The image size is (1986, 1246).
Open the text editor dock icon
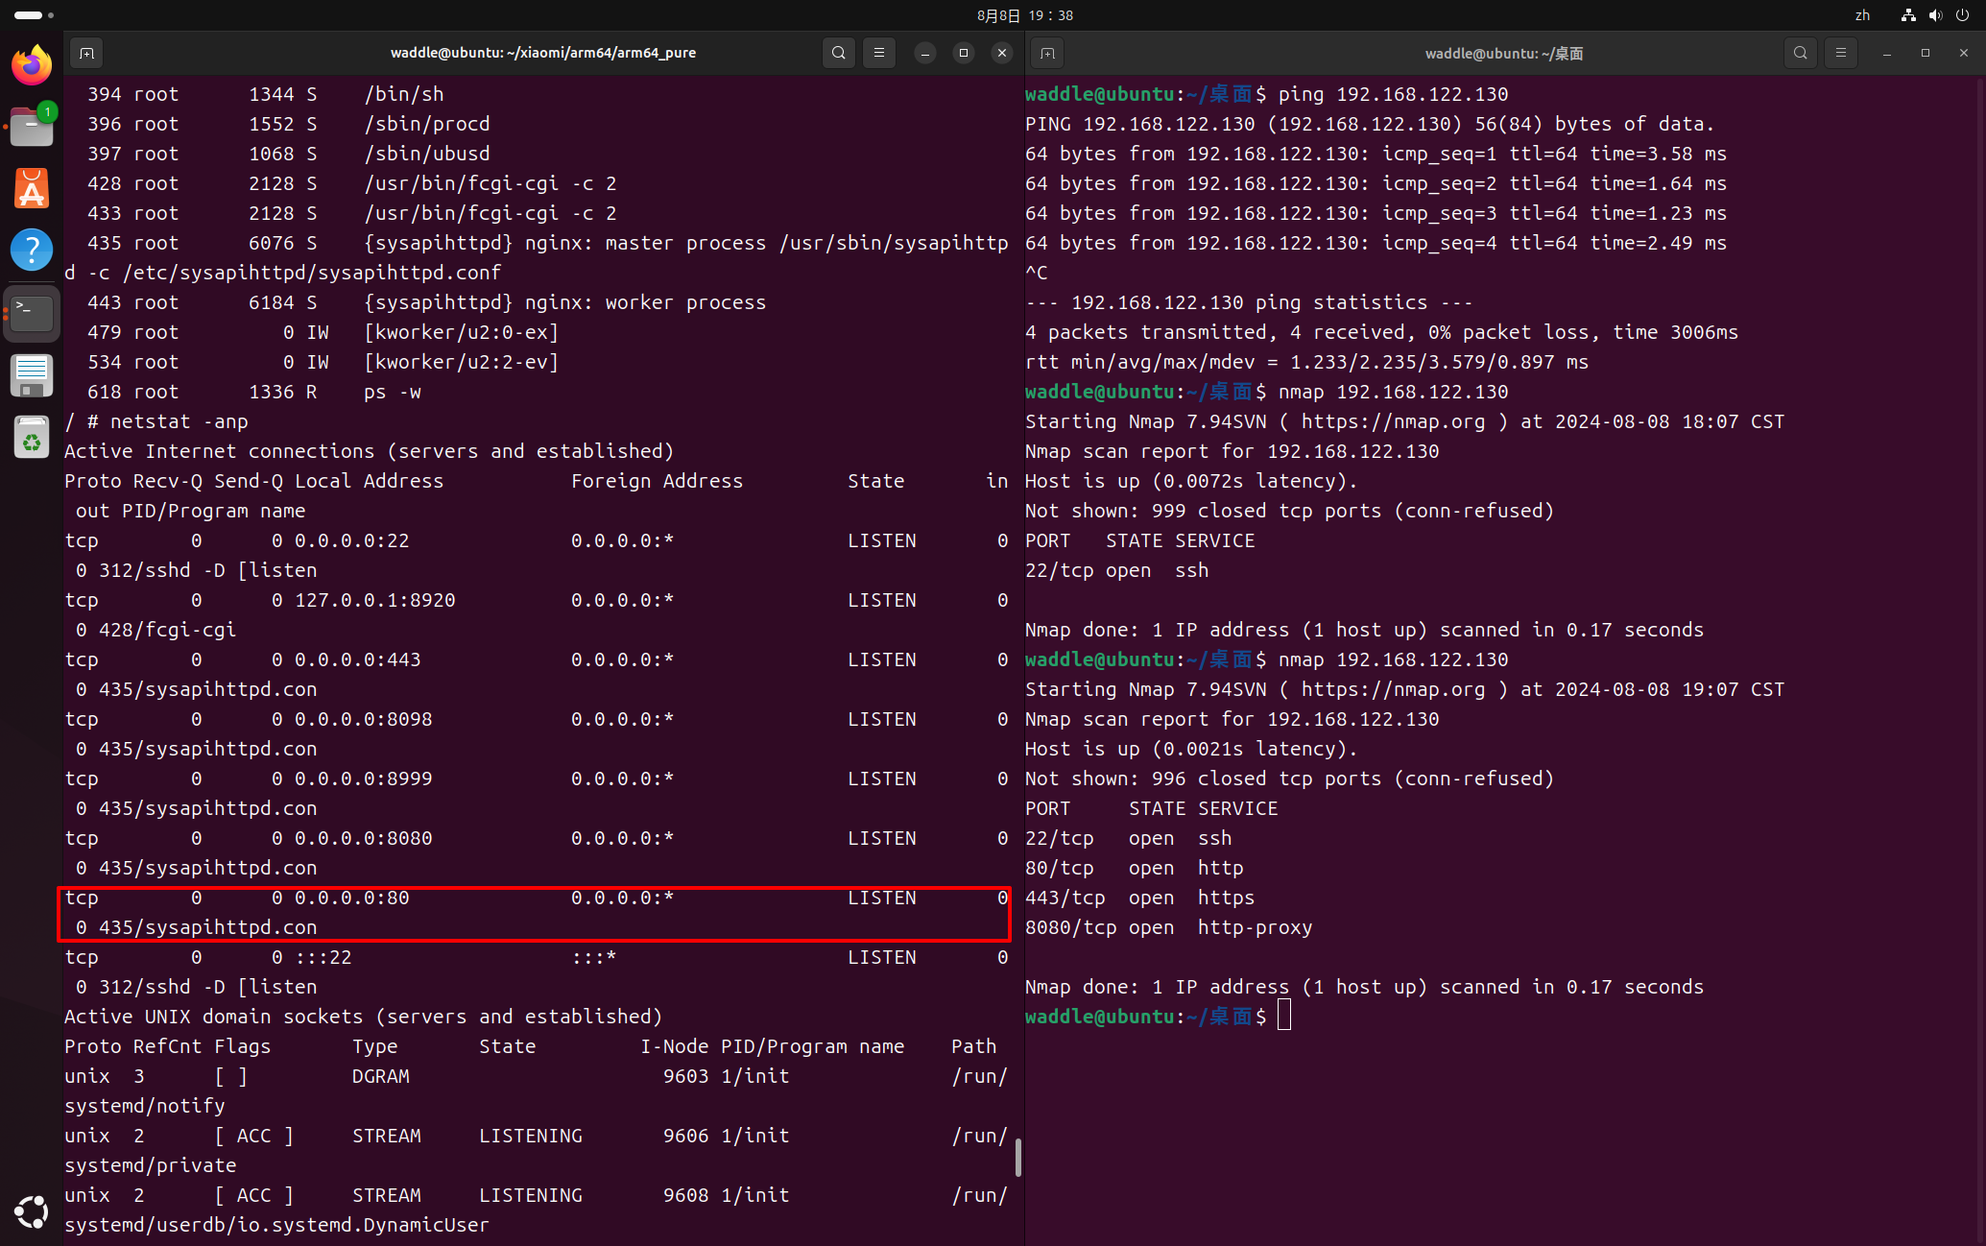click(32, 375)
